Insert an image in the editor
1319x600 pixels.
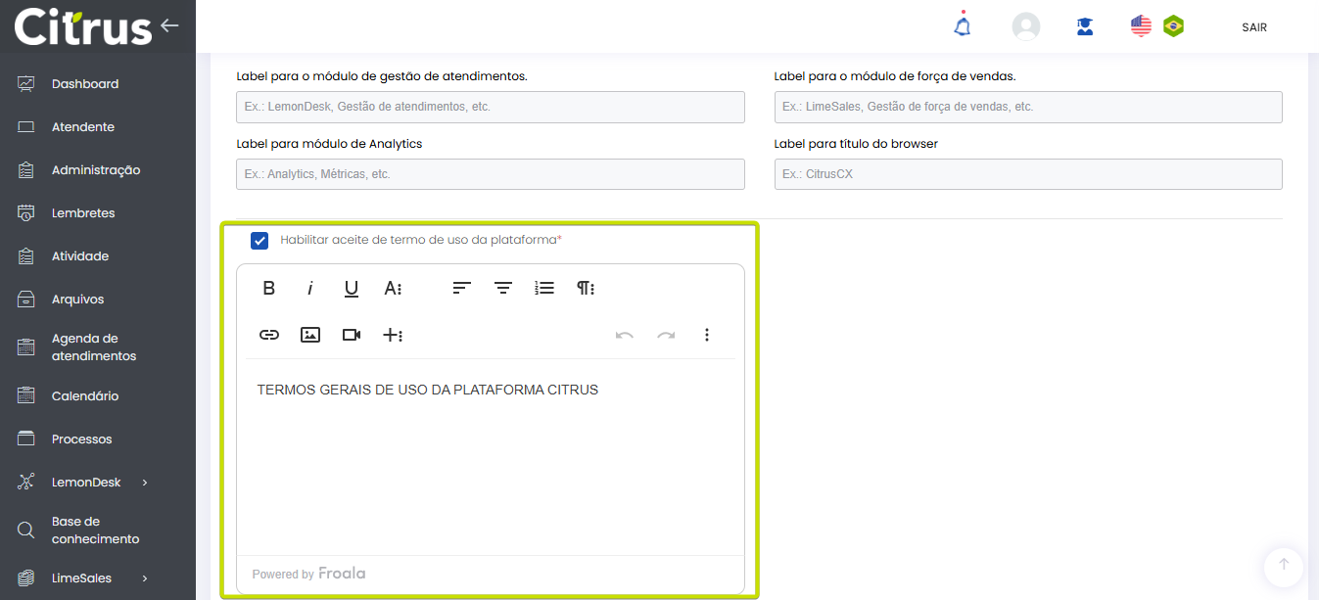coord(310,335)
